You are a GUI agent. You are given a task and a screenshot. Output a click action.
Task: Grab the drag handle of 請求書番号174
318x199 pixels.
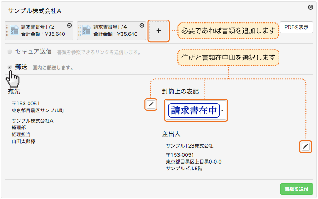(x=80, y=30)
